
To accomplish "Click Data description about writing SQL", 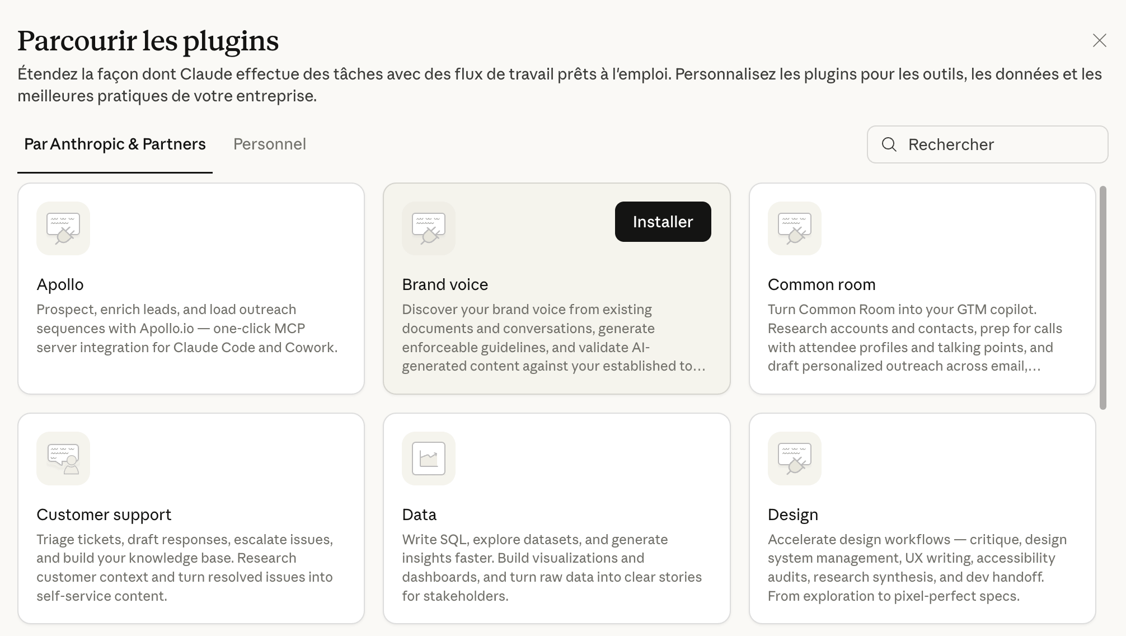I will (552, 568).
